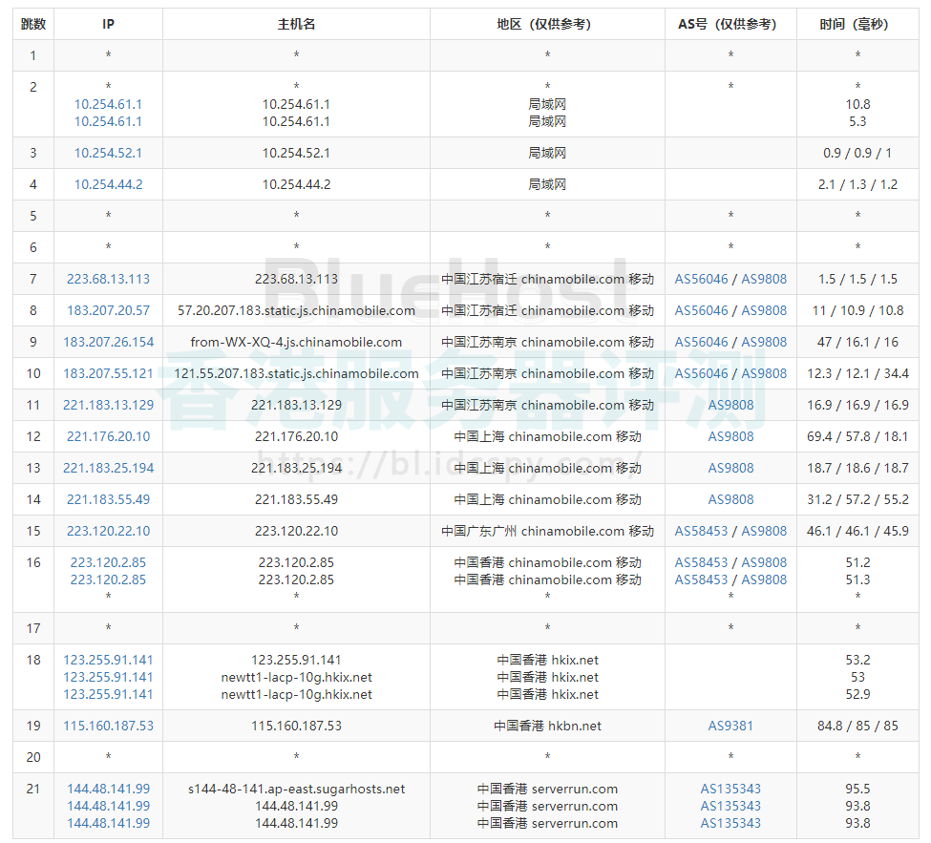Select the 跳数 column header
This screenshot has height=843, width=931.
click(x=33, y=24)
